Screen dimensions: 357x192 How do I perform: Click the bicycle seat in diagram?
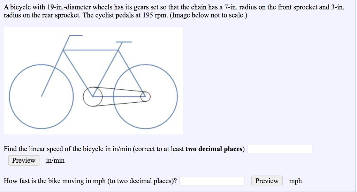click(x=124, y=42)
